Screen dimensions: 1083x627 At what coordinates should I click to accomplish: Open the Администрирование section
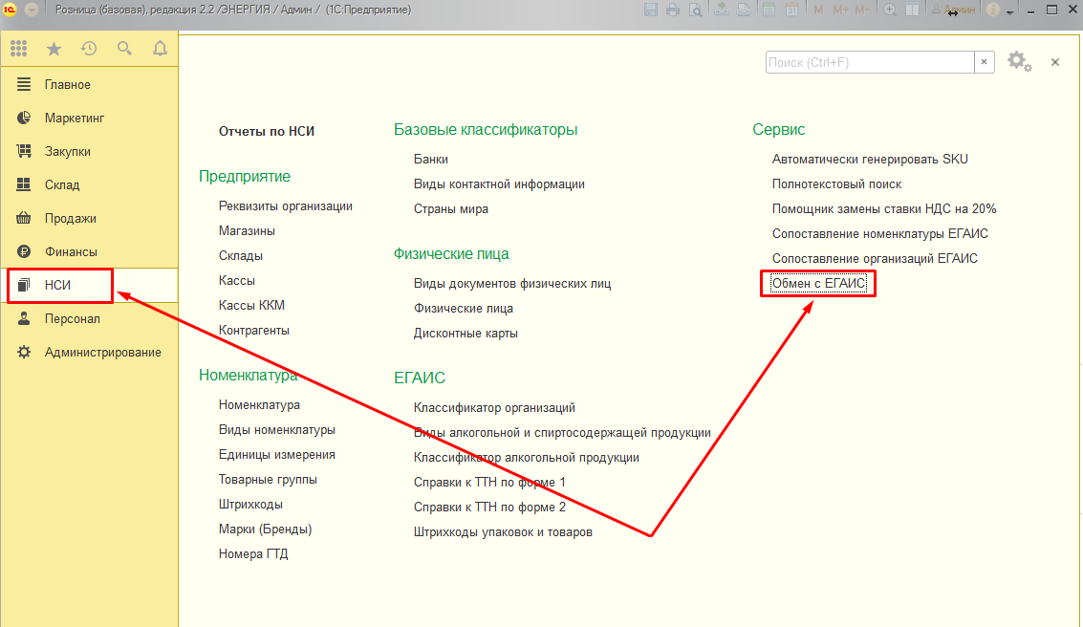89,352
